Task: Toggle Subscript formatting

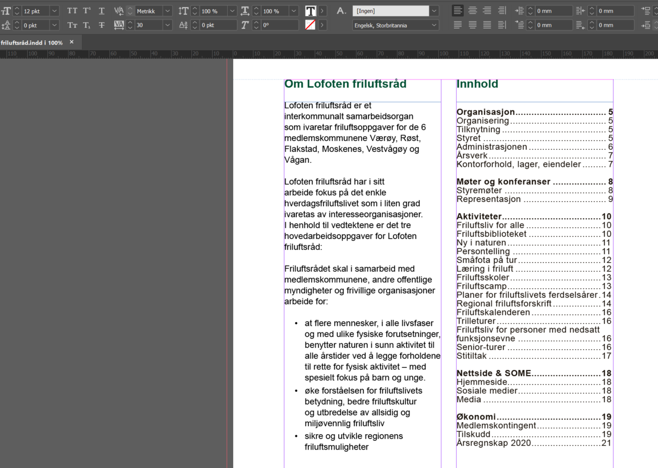Action: tap(85, 25)
